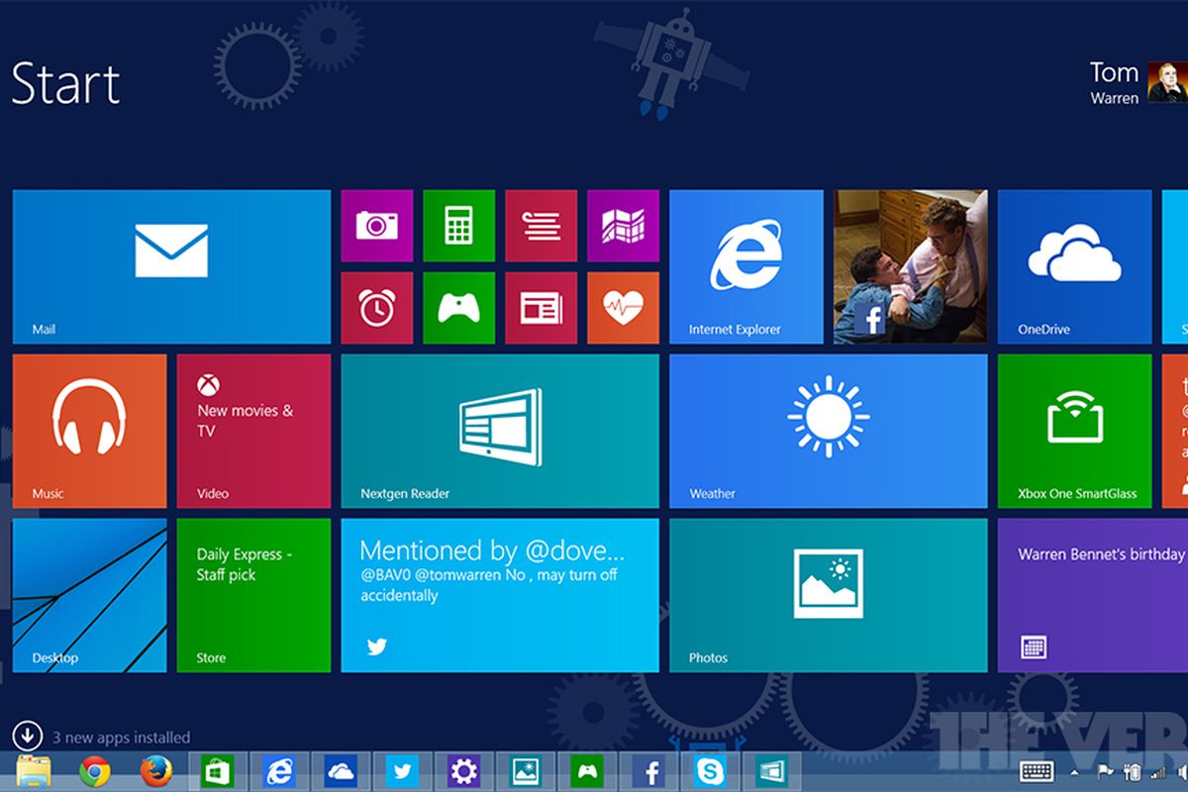The image size is (1188, 792).
Task: Launch the Xbox Games controller tile
Action: coord(458,308)
